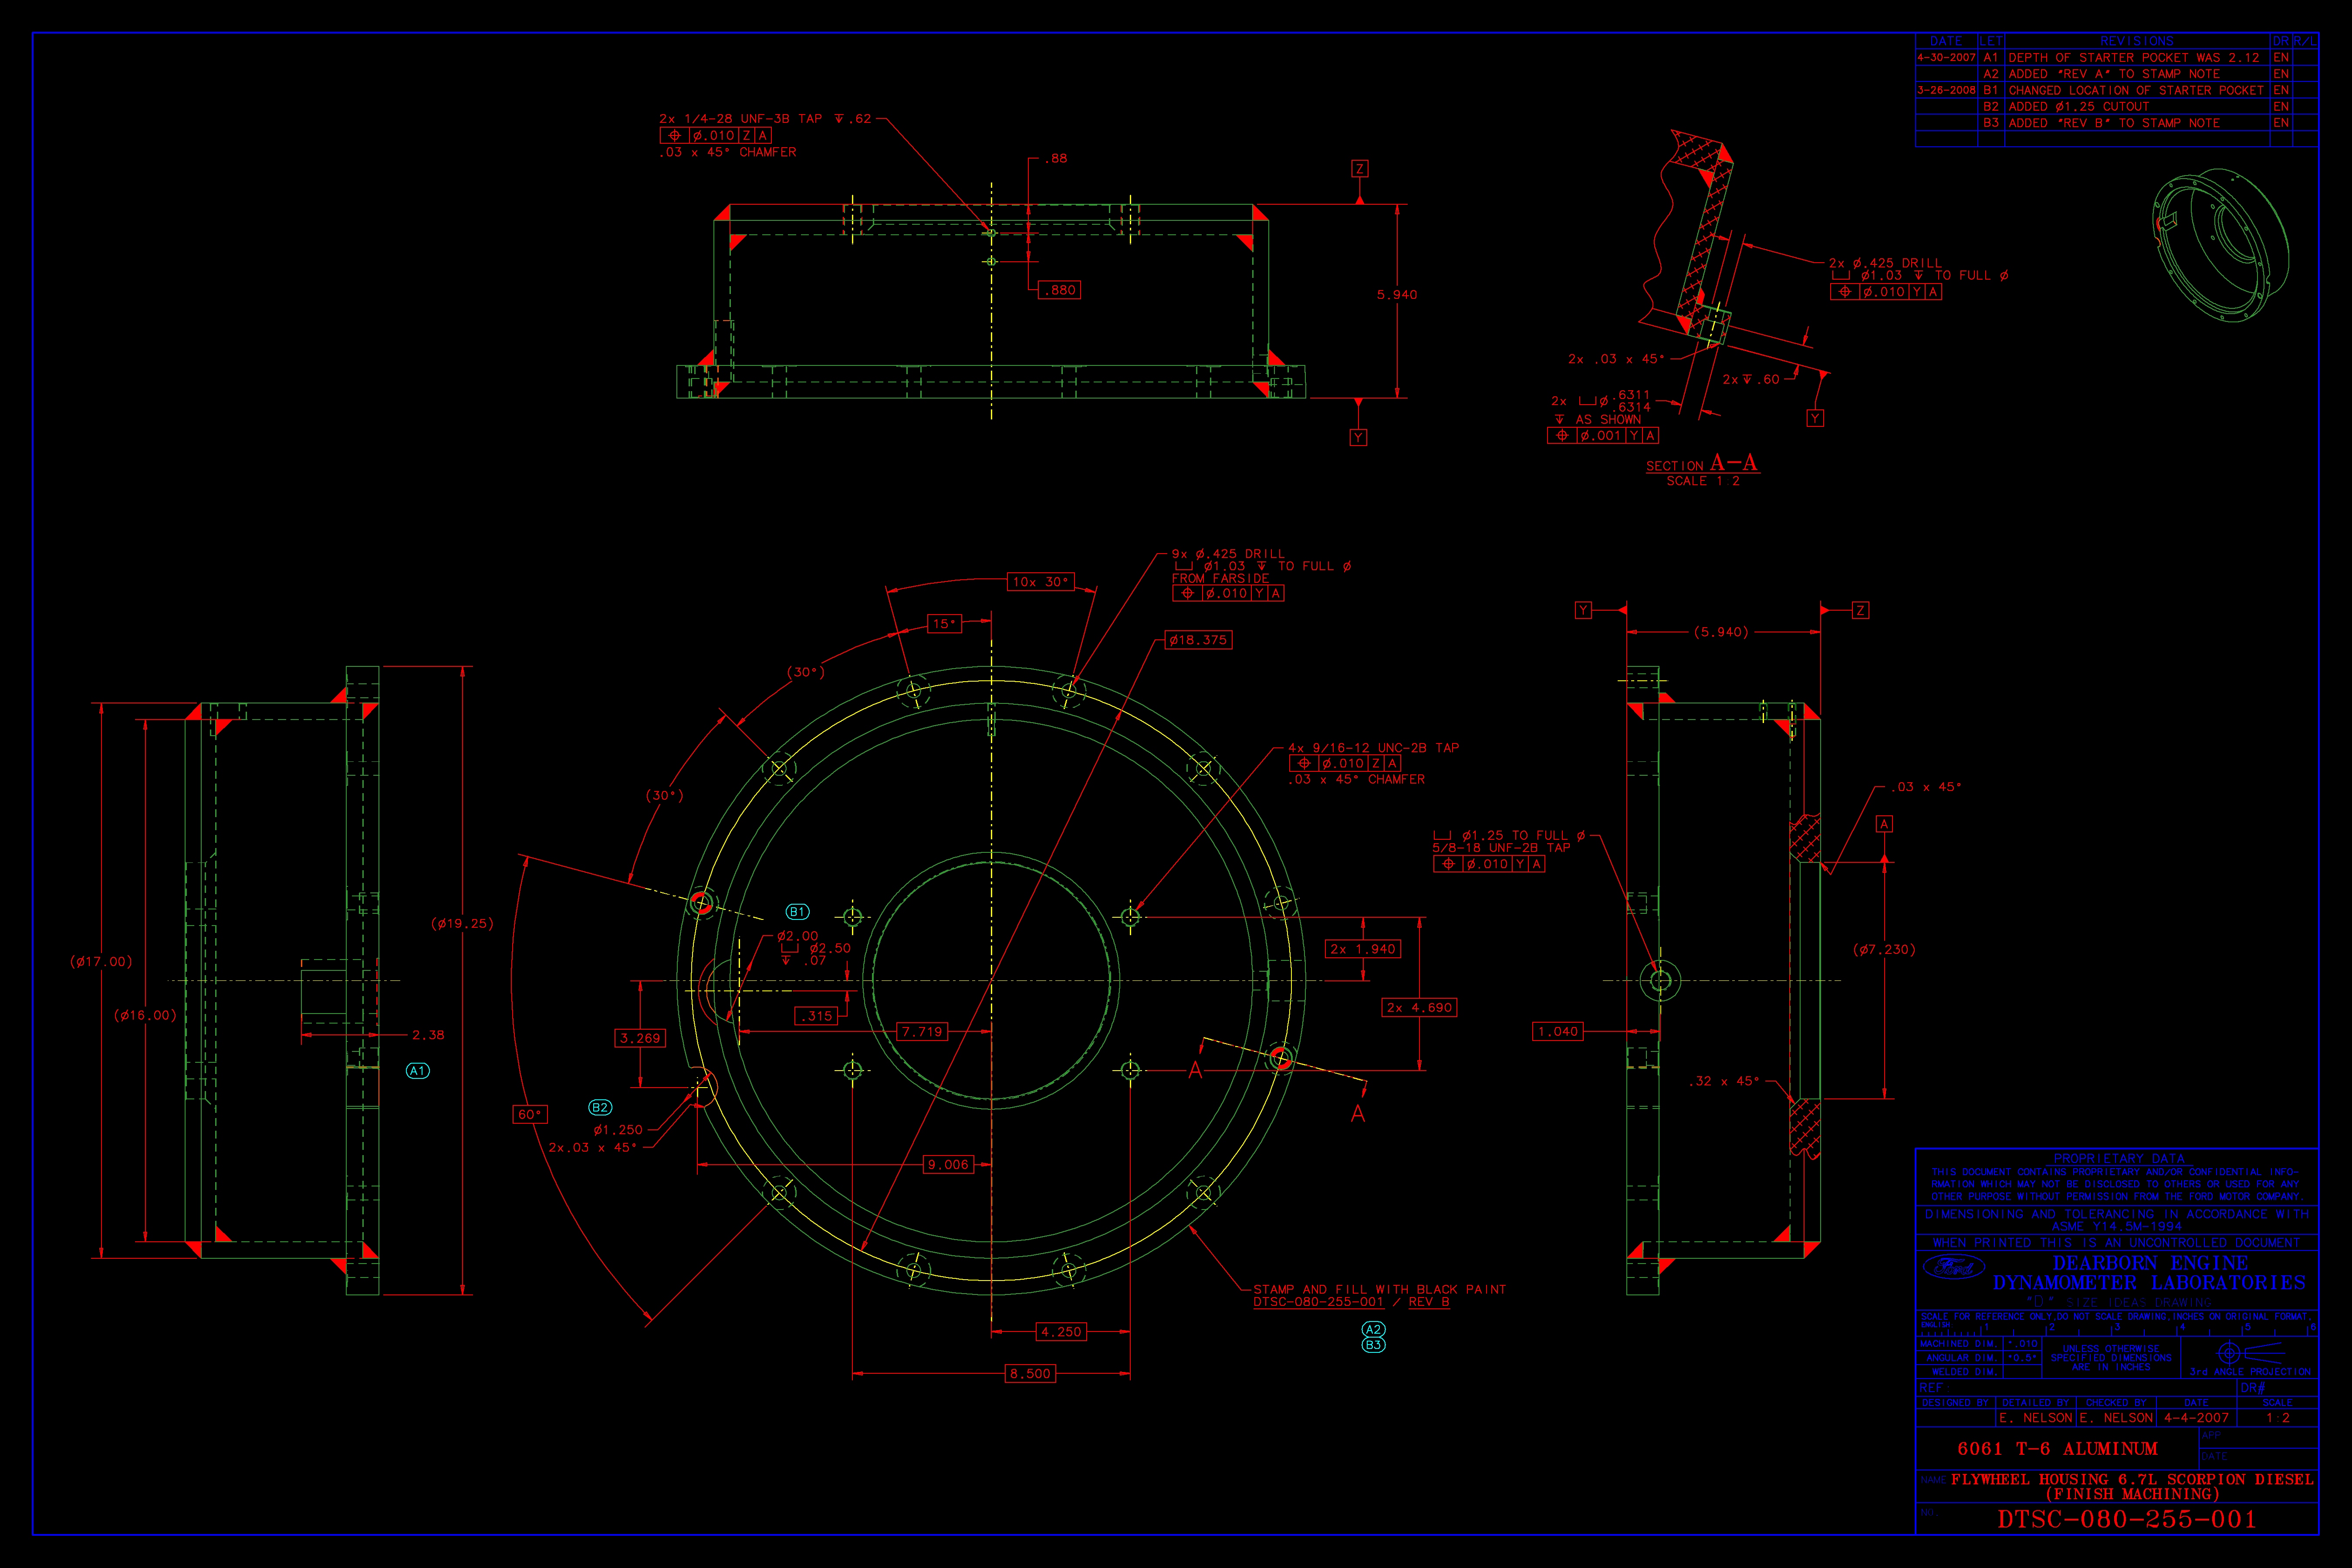Click the 10x 30° angular dimension

[x=1040, y=581]
